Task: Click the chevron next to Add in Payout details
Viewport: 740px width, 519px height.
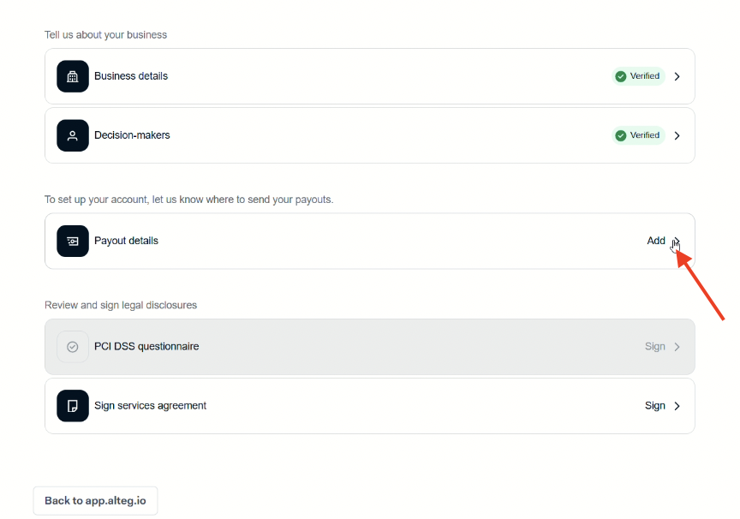Action: [677, 241]
